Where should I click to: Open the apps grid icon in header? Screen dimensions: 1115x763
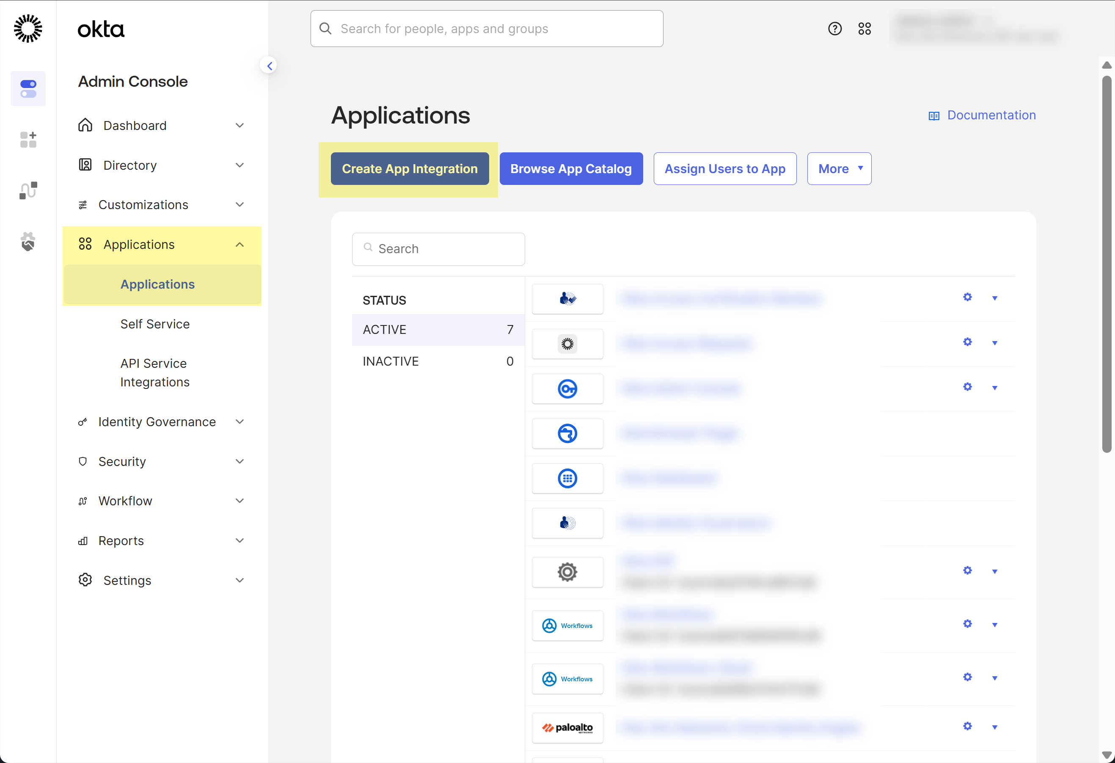pyautogui.click(x=864, y=29)
